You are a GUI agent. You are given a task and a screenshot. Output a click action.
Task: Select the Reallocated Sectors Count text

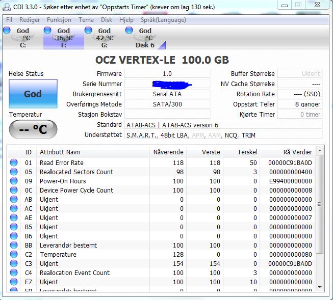(76, 172)
